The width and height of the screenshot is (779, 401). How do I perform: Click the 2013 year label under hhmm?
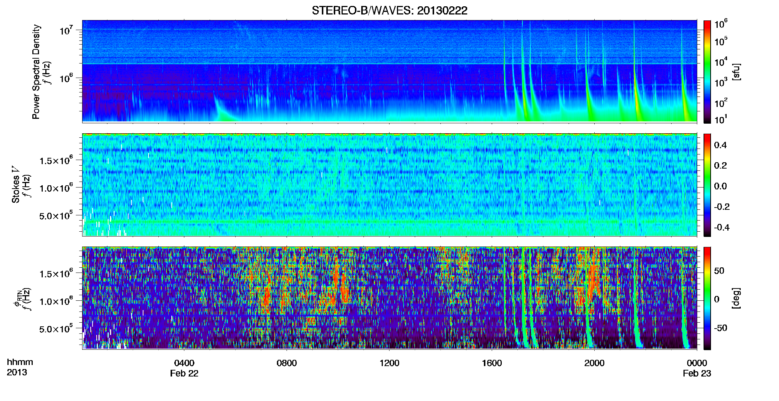click(x=17, y=372)
